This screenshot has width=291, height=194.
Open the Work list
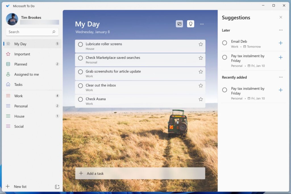32,96
